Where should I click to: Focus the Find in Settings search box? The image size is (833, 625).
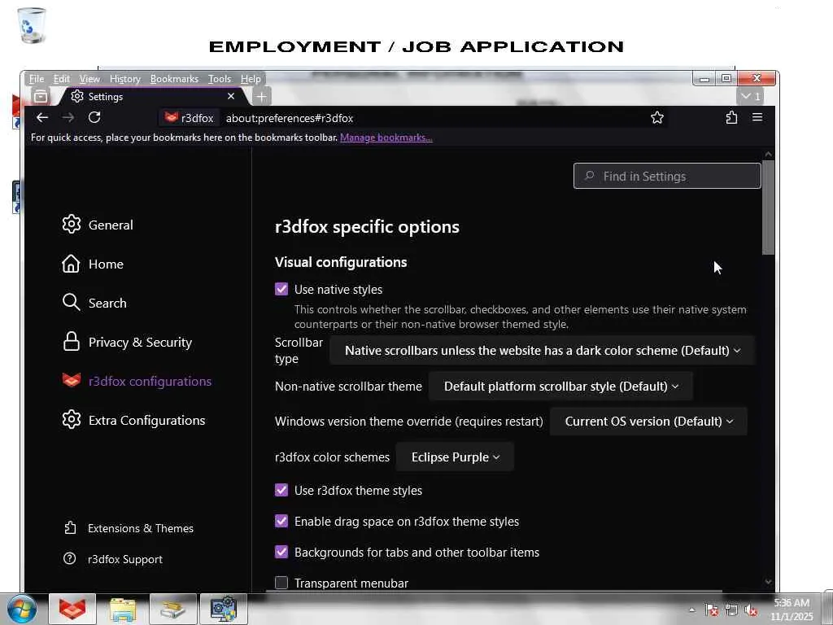pos(667,176)
